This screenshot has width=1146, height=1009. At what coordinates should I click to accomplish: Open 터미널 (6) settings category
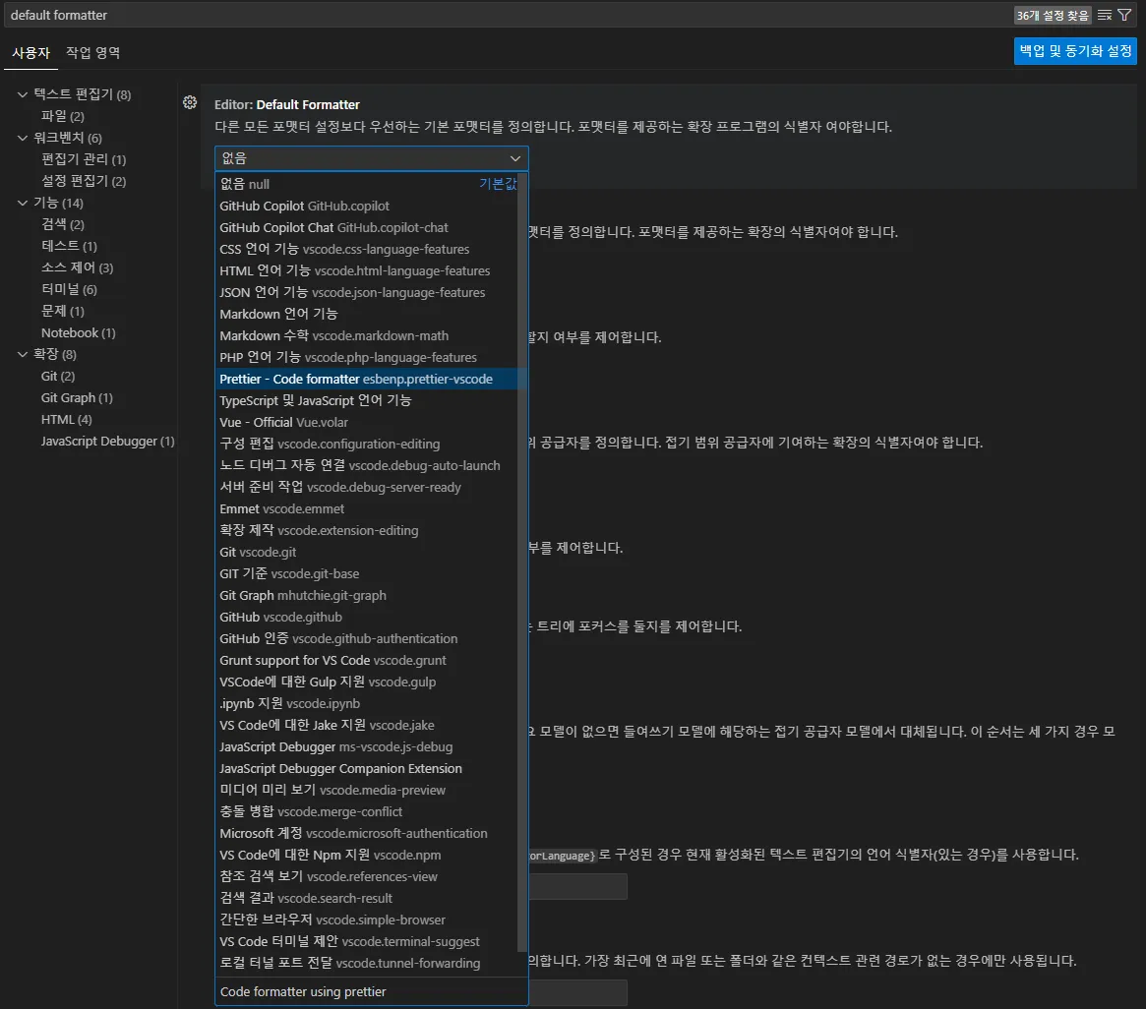(x=70, y=288)
